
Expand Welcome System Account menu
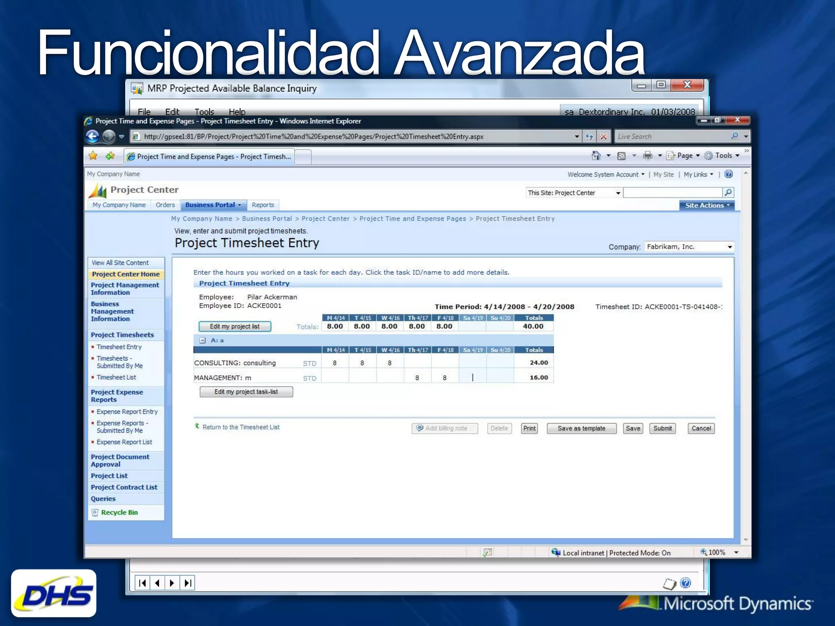coord(606,174)
